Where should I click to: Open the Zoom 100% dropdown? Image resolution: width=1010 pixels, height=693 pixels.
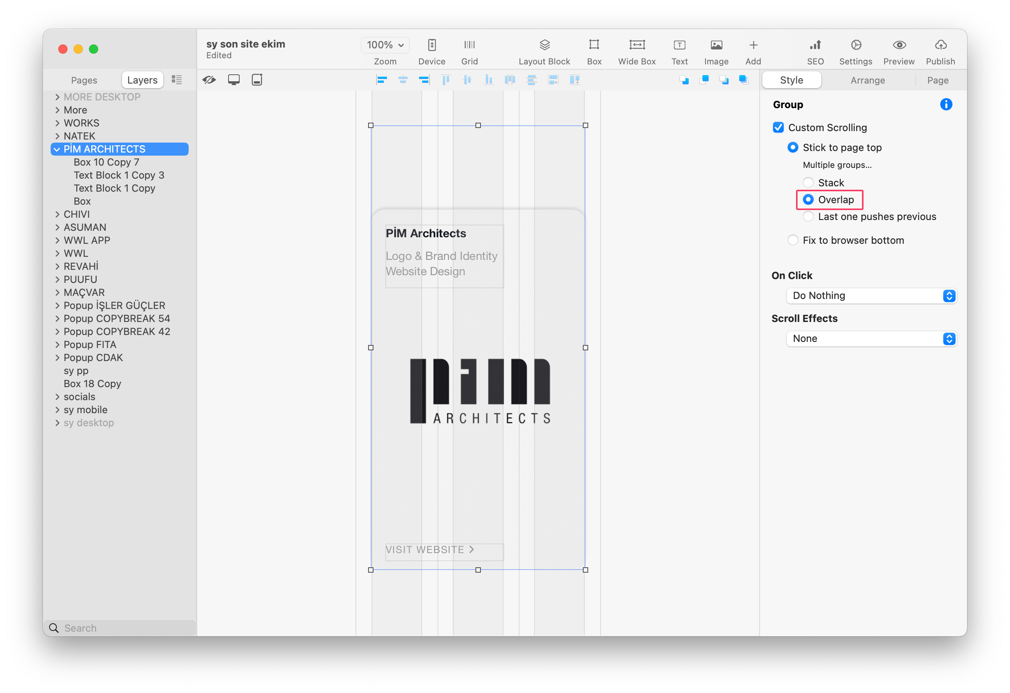tap(385, 45)
